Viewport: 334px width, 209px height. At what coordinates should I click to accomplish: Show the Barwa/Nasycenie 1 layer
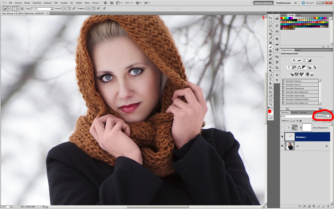pyautogui.click(x=282, y=127)
